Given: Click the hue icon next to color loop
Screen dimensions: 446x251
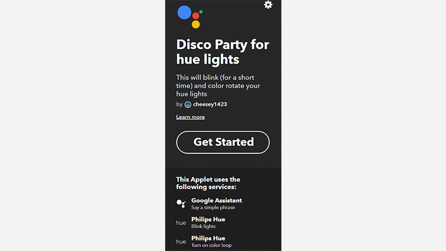Looking at the screenshot, I should point(181,241).
